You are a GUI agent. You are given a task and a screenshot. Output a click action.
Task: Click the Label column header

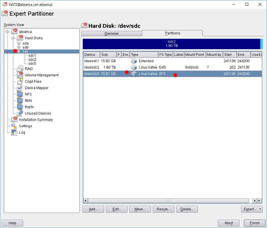point(178,55)
